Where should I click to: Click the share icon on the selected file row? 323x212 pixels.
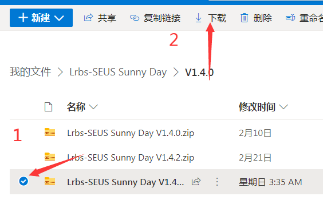[x=196, y=182]
